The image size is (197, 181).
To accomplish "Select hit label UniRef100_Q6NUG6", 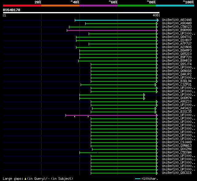I will click(x=177, y=71).
